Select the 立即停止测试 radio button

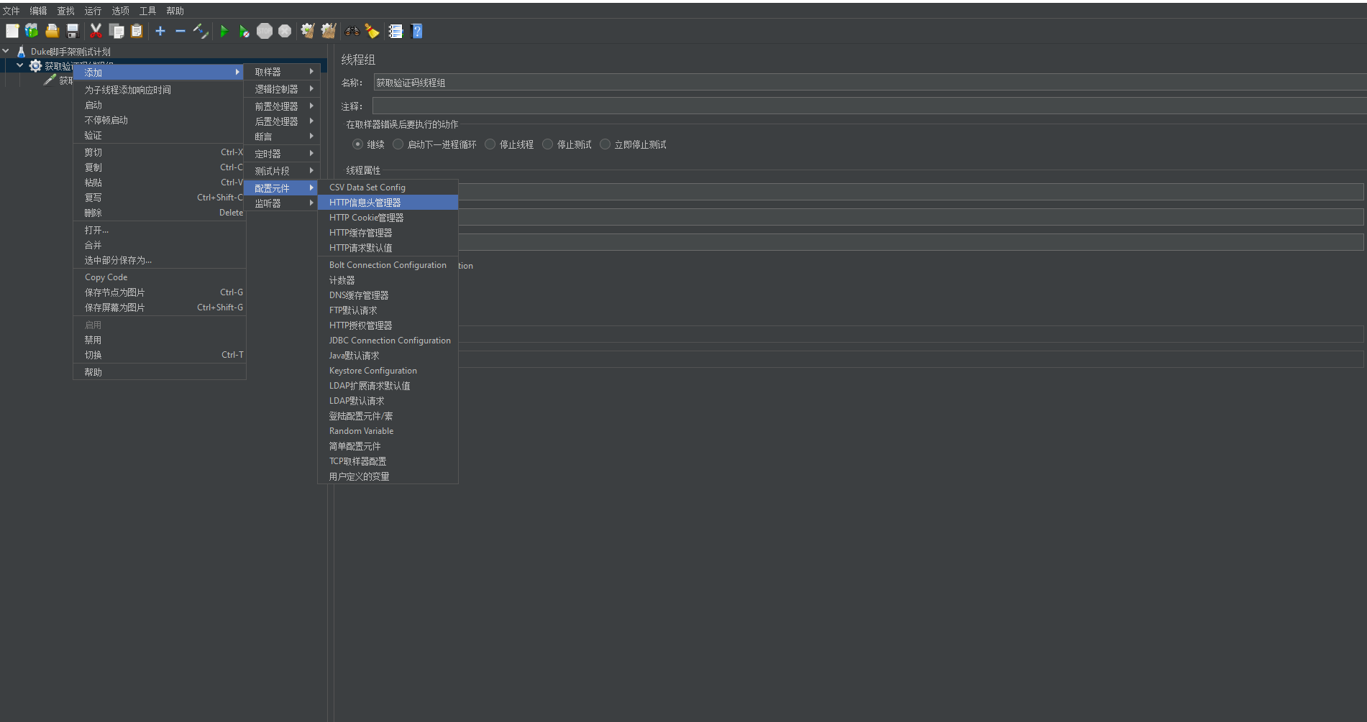[x=605, y=144]
